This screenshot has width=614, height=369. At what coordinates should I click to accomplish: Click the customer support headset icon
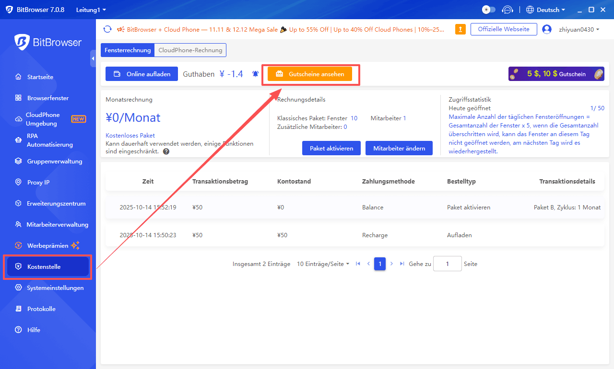click(507, 10)
